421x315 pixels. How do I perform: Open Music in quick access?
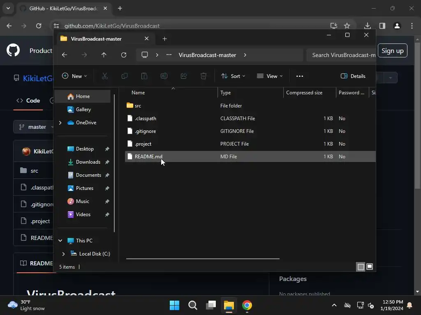pos(83,201)
